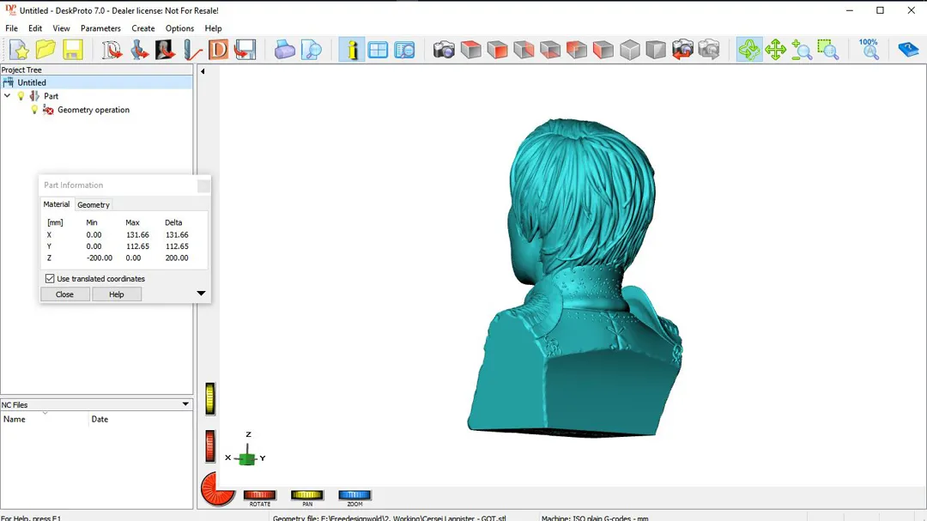Screen dimensions: 927x521
Task: Collapse the Part node in the Project Tree
Action: pyautogui.click(x=7, y=96)
